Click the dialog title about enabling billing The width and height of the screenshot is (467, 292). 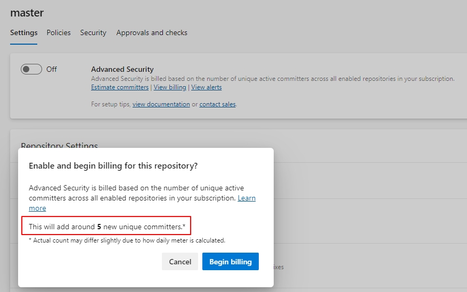pos(113,166)
